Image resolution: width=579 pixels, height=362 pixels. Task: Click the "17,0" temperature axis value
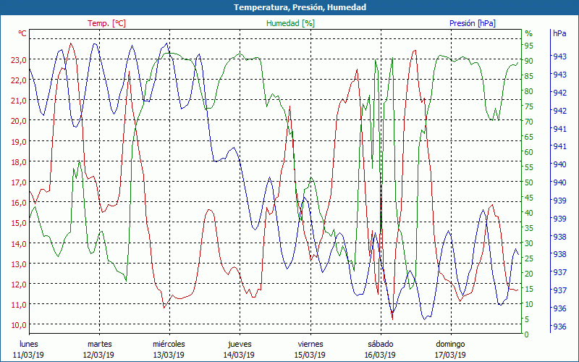[20, 182]
